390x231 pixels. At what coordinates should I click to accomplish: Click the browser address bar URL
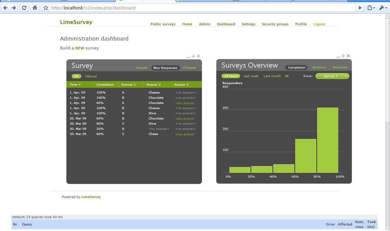click(x=93, y=8)
